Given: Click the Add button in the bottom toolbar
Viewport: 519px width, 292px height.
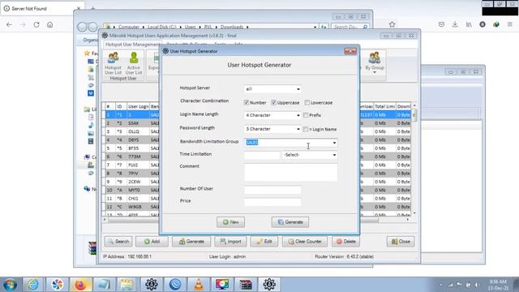Looking at the screenshot, I should point(152,242).
